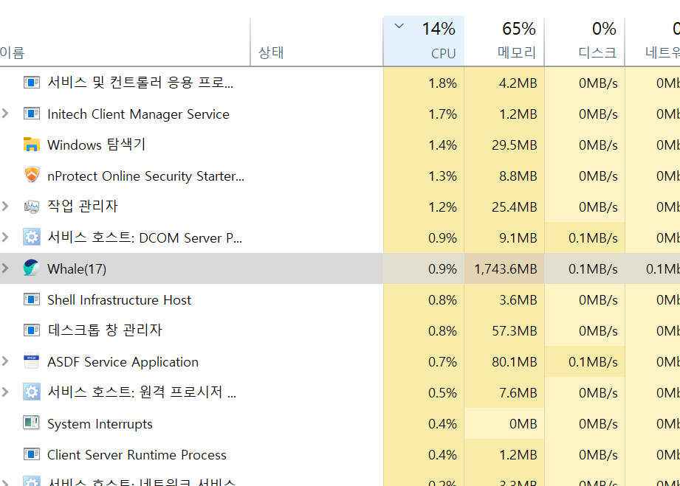Select the System Interrupts process name
The height and width of the screenshot is (486, 680).
coord(100,423)
